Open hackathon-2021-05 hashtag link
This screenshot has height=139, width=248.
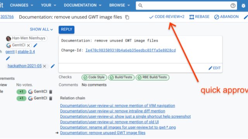point(25,66)
